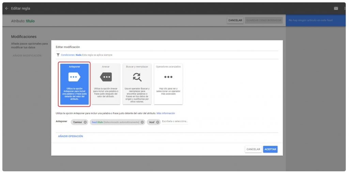Click the 'No hay ningún artículo en este feed' notice
Viewport: 349px width, 173px height.
point(310,20)
